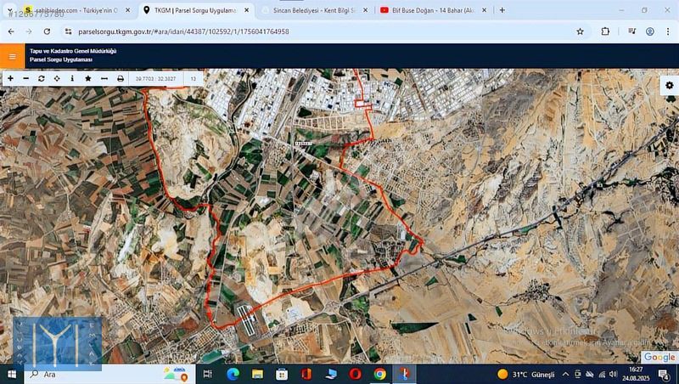Open the orange hamburger menu
This screenshot has height=384, width=679.
tap(12, 56)
